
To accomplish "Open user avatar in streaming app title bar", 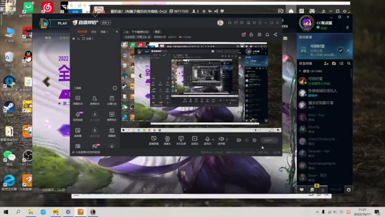I will pos(220,23).
